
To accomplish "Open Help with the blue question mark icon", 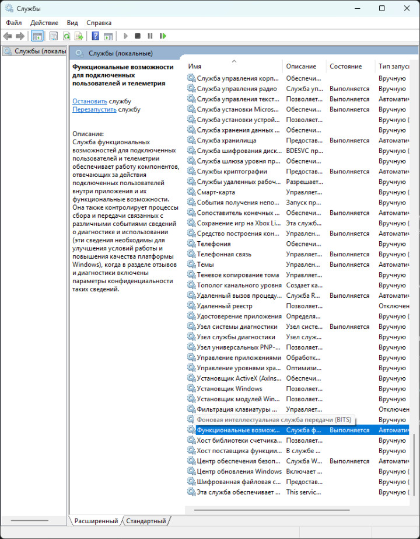I will pyautogui.click(x=96, y=36).
